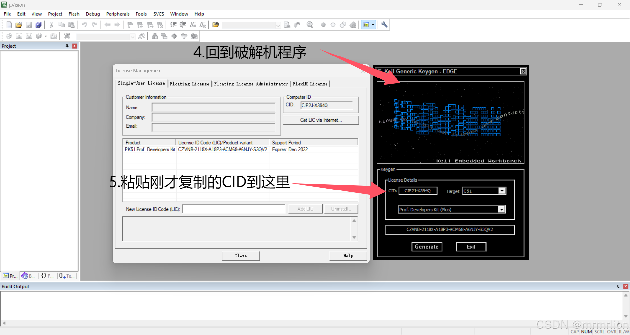Click the Kill All Breakpoints icon
Image resolution: width=630 pixels, height=335 pixels.
tap(353, 25)
